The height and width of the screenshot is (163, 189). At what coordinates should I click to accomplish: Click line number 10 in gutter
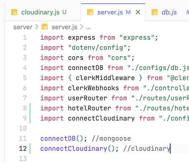(x=23, y=128)
